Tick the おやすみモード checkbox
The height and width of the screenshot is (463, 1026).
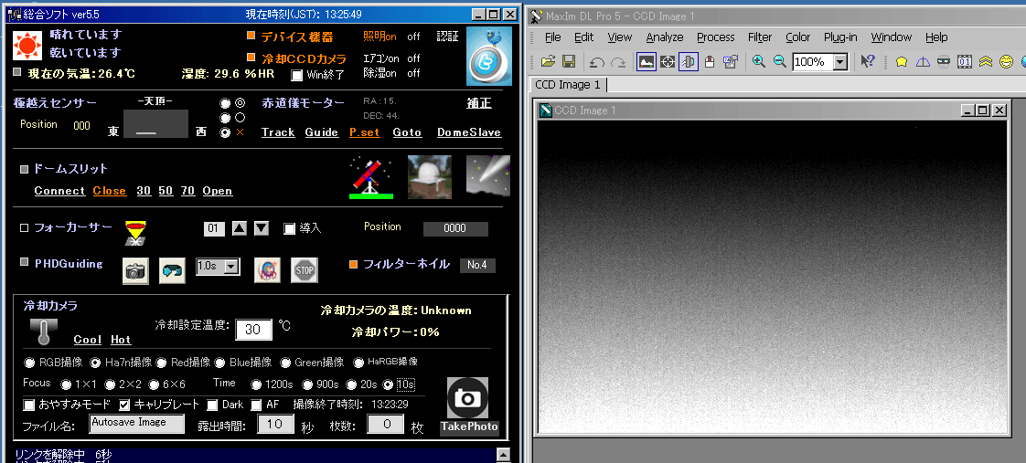pyautogui.click(x=28, y=405)
